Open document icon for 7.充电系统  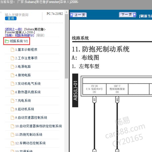click(13, 101)
